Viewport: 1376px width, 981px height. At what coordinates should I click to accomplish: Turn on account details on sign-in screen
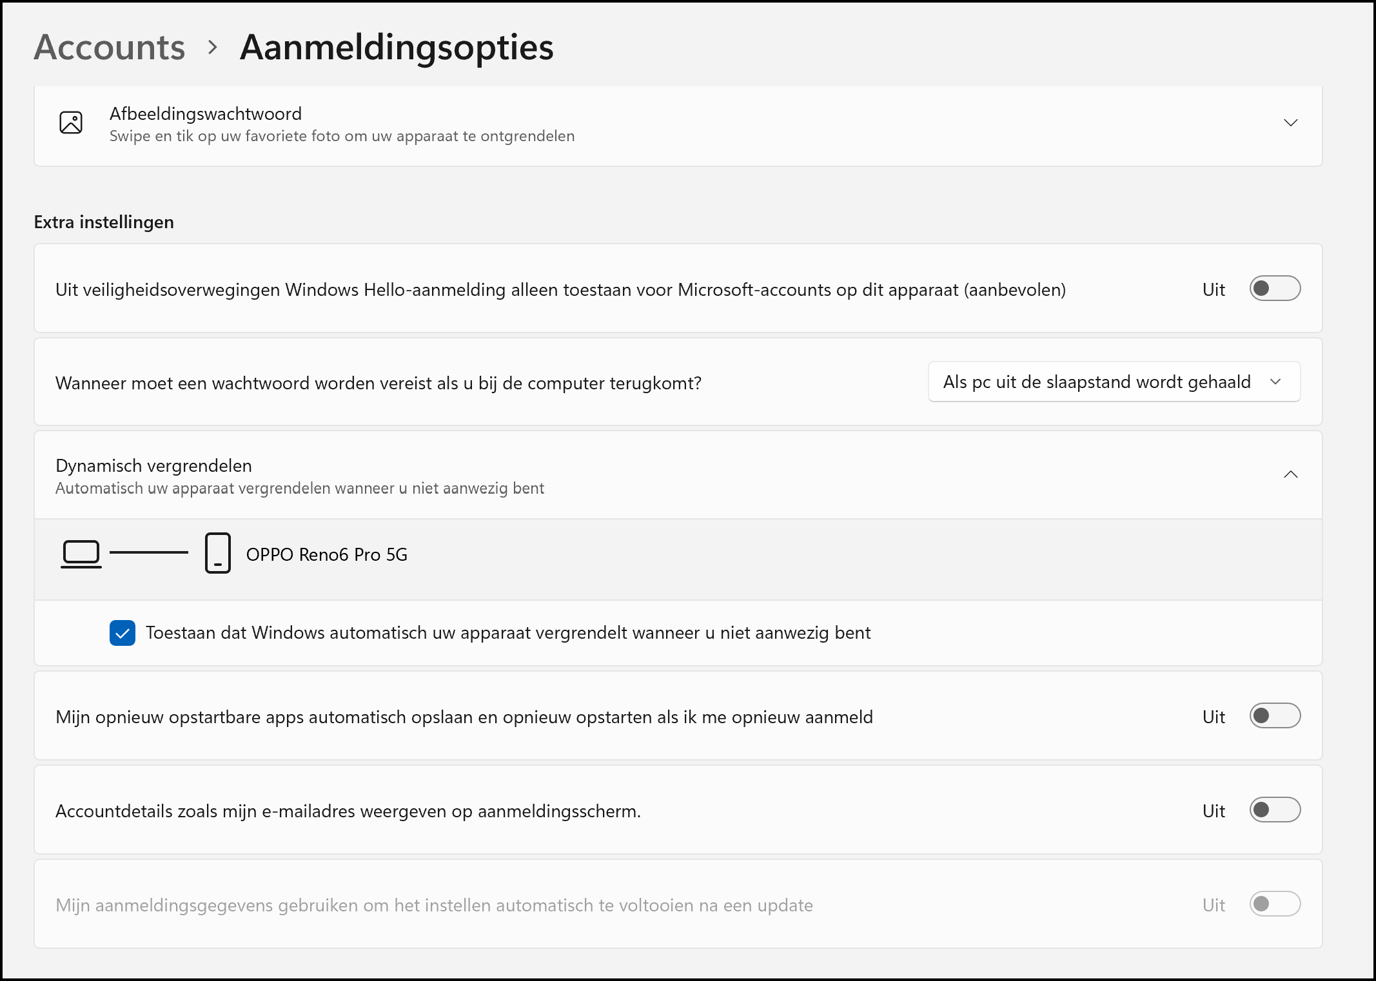(1275, 810)
